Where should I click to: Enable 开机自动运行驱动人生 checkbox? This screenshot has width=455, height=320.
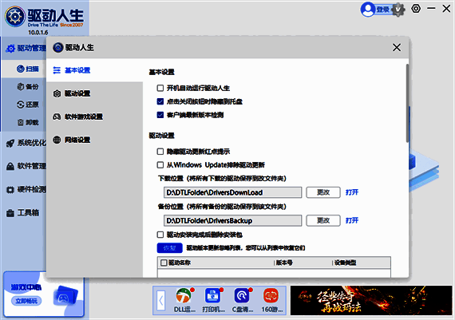[160, 88]
